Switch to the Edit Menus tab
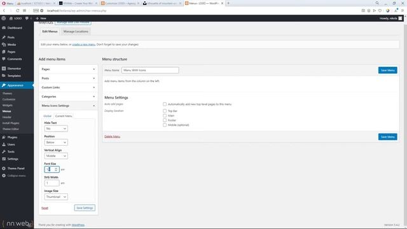407x229 pixels. (50, 31)
